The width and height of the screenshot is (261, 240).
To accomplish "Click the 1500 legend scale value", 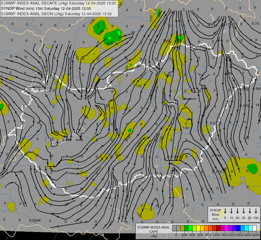I will click(x=224, y=235).
